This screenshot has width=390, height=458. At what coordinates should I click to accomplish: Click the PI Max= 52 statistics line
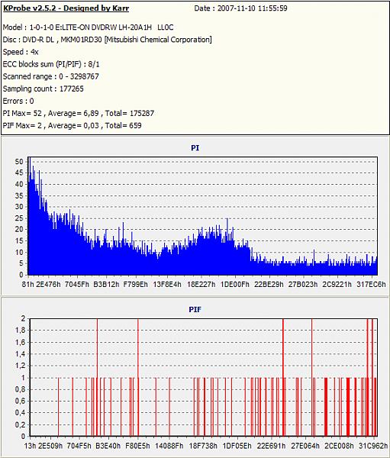point(79,113)
